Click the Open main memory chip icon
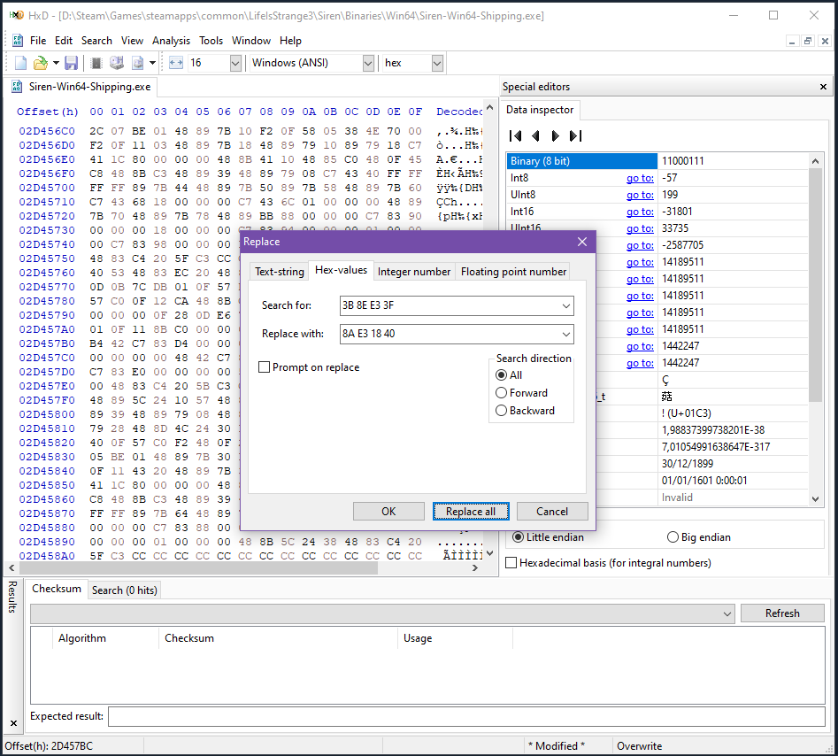This screenshot has width=838, height=756. (x=96, y=63)
